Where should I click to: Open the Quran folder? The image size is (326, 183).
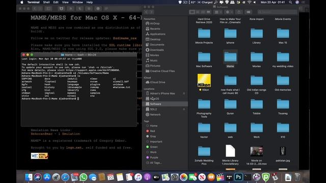click(x=230, y=104)
